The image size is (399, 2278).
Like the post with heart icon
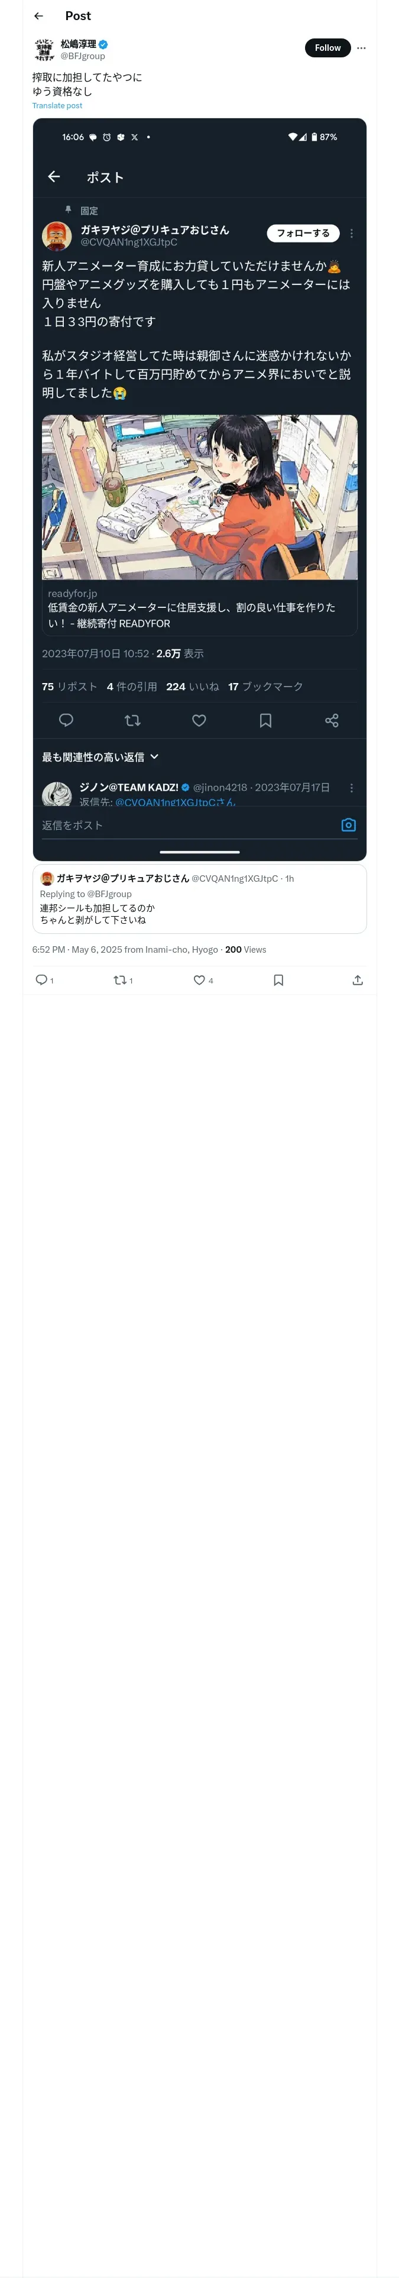[199, 980]
